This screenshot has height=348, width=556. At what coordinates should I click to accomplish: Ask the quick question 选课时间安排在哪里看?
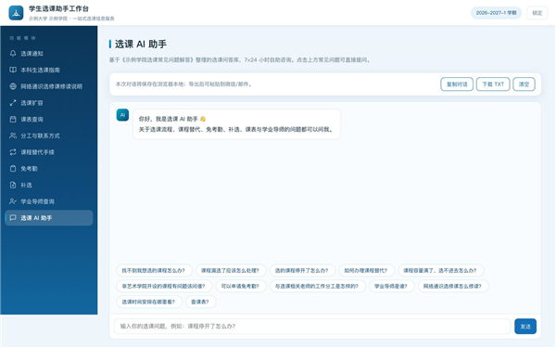pyautogui.click(x=149, y=302)
